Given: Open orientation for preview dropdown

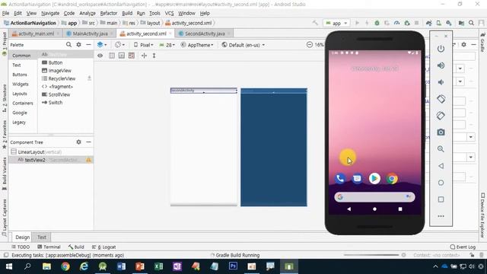Looking at the screenshot, I should pyautogui.click(x=120, y=45).
